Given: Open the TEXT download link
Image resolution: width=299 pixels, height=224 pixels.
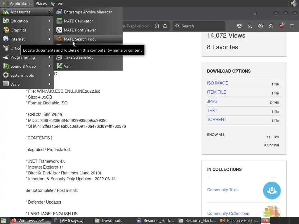Looking at the screenshot, I should (212, 111).
